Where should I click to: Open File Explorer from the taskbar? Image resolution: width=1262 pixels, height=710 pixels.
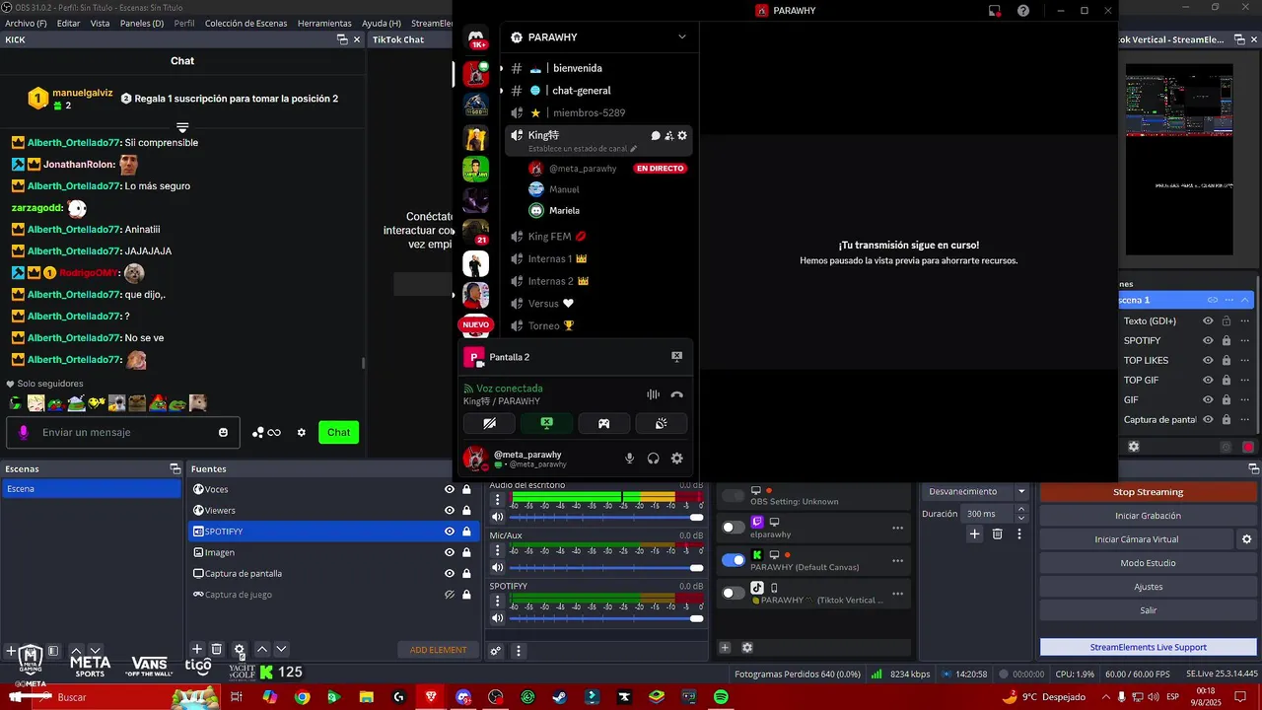coord(366,697)
